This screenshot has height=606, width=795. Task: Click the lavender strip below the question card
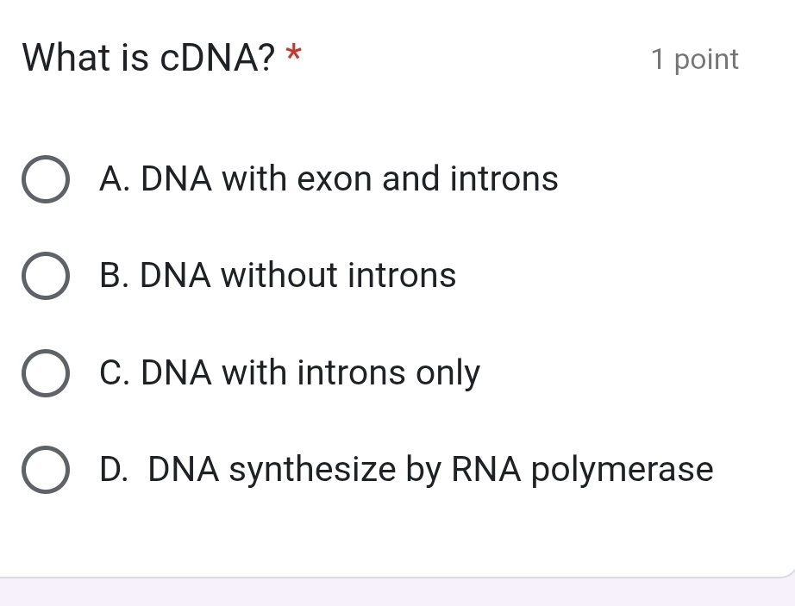coord(397,593)
